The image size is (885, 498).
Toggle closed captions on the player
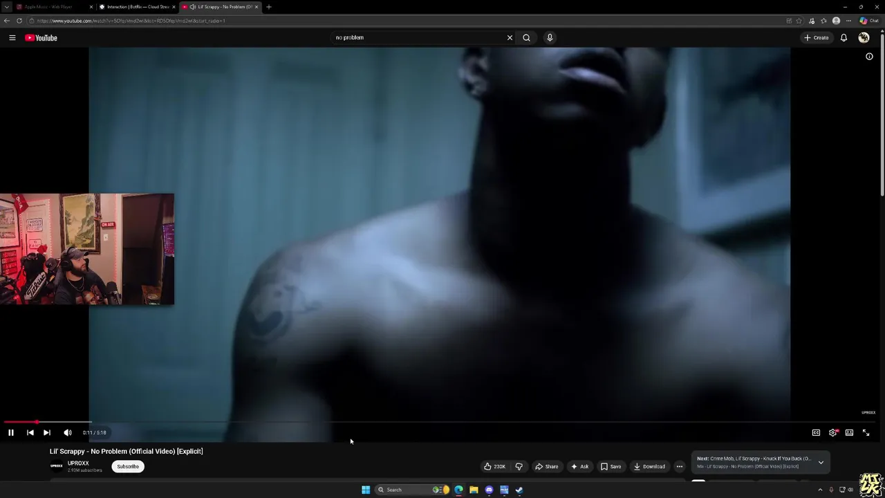coord(816,432)
